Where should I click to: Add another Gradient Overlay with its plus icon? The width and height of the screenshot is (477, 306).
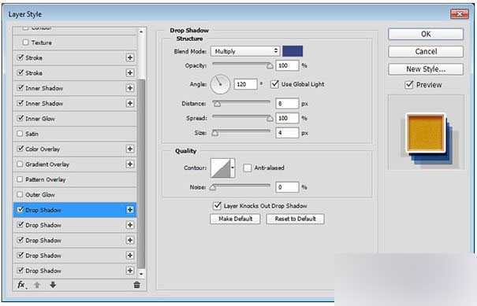(x=130, y=164)
